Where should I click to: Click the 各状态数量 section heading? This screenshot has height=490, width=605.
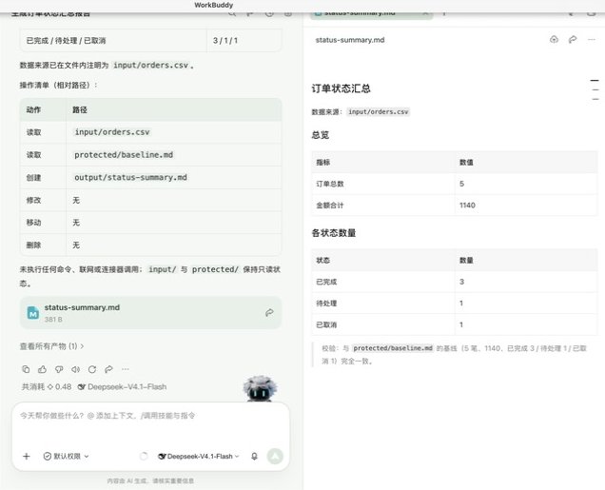click(334, 233)
